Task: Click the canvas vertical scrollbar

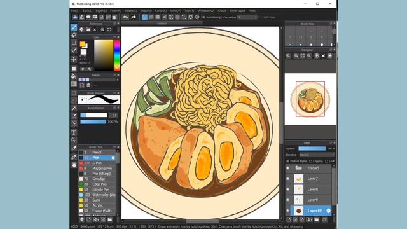Action: pos(281,123)
